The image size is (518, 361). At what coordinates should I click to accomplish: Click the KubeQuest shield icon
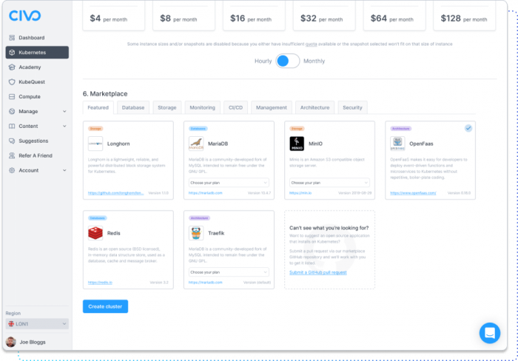(x=12, y=82)
